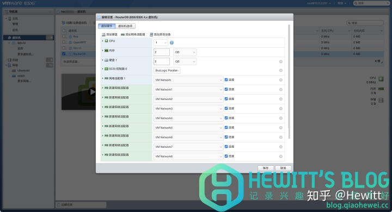
Task: Open 更多虚拟机... in the navigator
Action: pos(26,54)
